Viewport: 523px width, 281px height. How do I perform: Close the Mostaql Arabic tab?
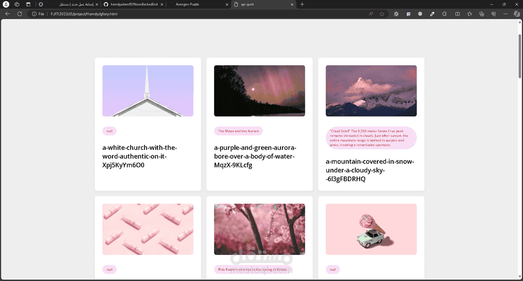97,4
